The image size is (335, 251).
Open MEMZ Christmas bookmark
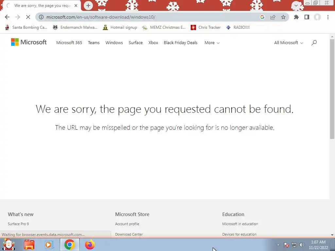tap(164, 27)
